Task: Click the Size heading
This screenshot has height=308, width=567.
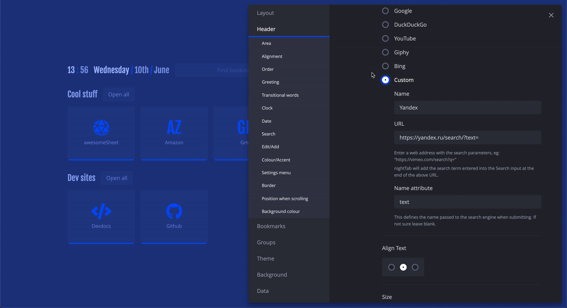Action: point(387,297)
